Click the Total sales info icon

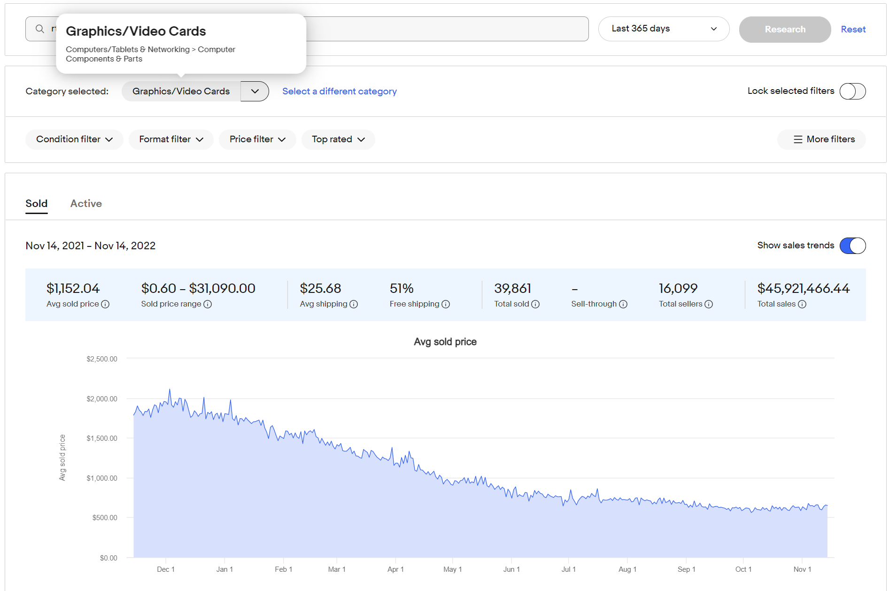[x=802, y=304]
